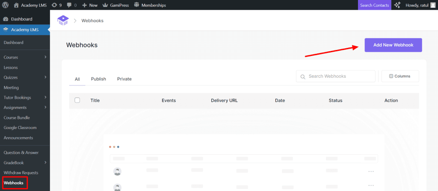This screenshot has width=438, height=191.
Task: Open GamiPress from the admin bar
Action: tap(119, 5)
